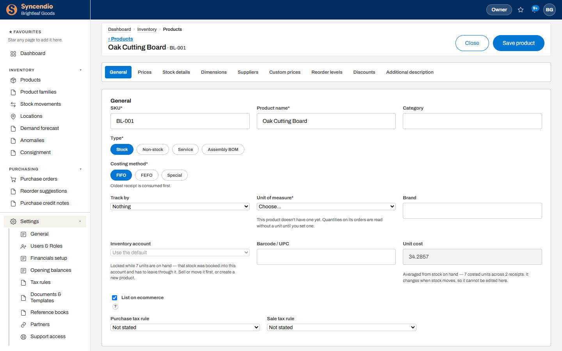
Task: Uncheck List on ecommerce checkbox
Action: [x=115, y=298]
